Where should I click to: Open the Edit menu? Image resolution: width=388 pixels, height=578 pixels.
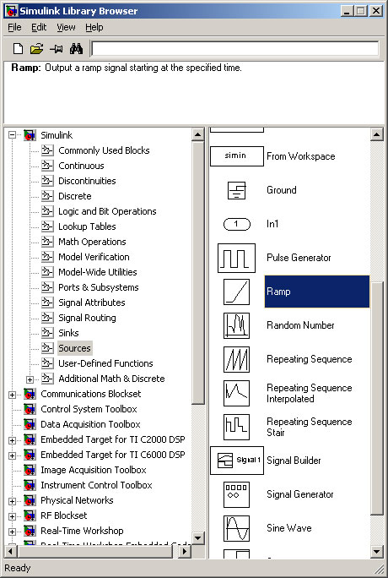39,27
